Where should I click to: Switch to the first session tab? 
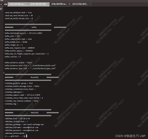[x=18, y=4]
